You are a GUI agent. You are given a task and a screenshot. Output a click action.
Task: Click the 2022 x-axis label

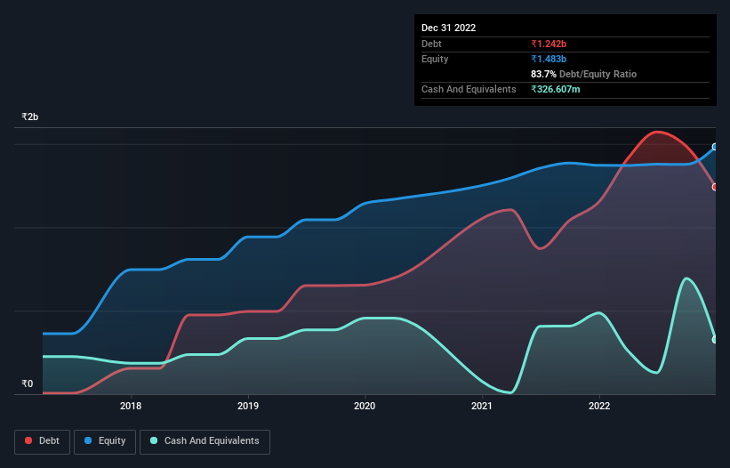click(599, 406)
